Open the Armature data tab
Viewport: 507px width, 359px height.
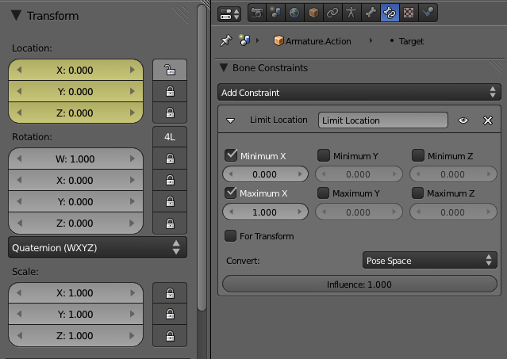(x=351, y=13)
